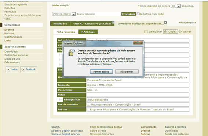208x136 pixels.
Task: Close the Corredores ecológicos tab
Action: [165, 22]
